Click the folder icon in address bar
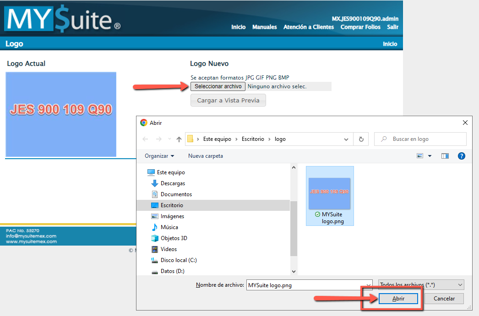 pyautogui.click(x=190, y=139)
